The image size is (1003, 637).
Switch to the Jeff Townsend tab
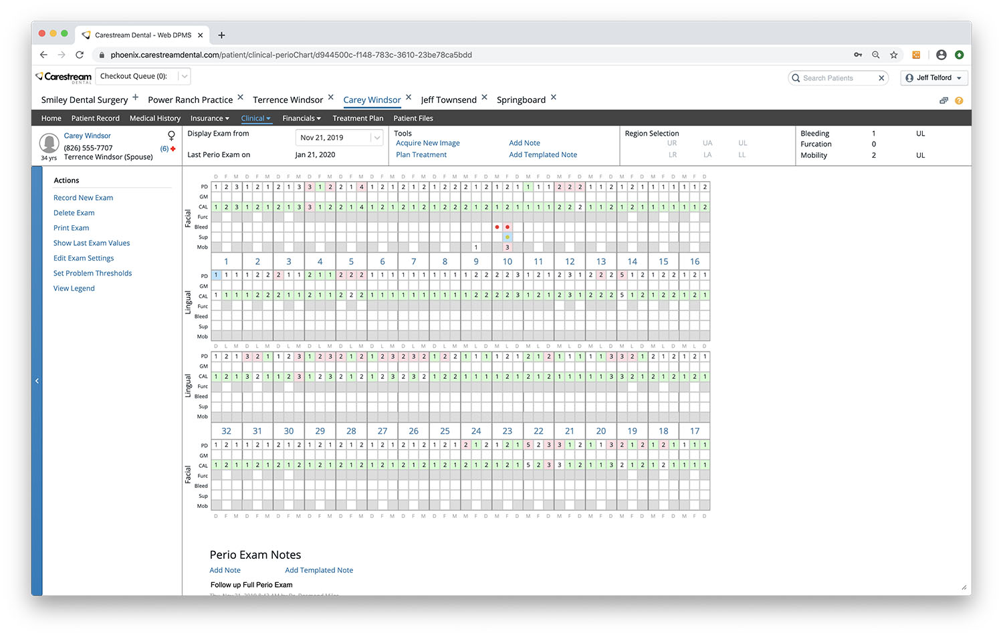(x=449, y=100)
